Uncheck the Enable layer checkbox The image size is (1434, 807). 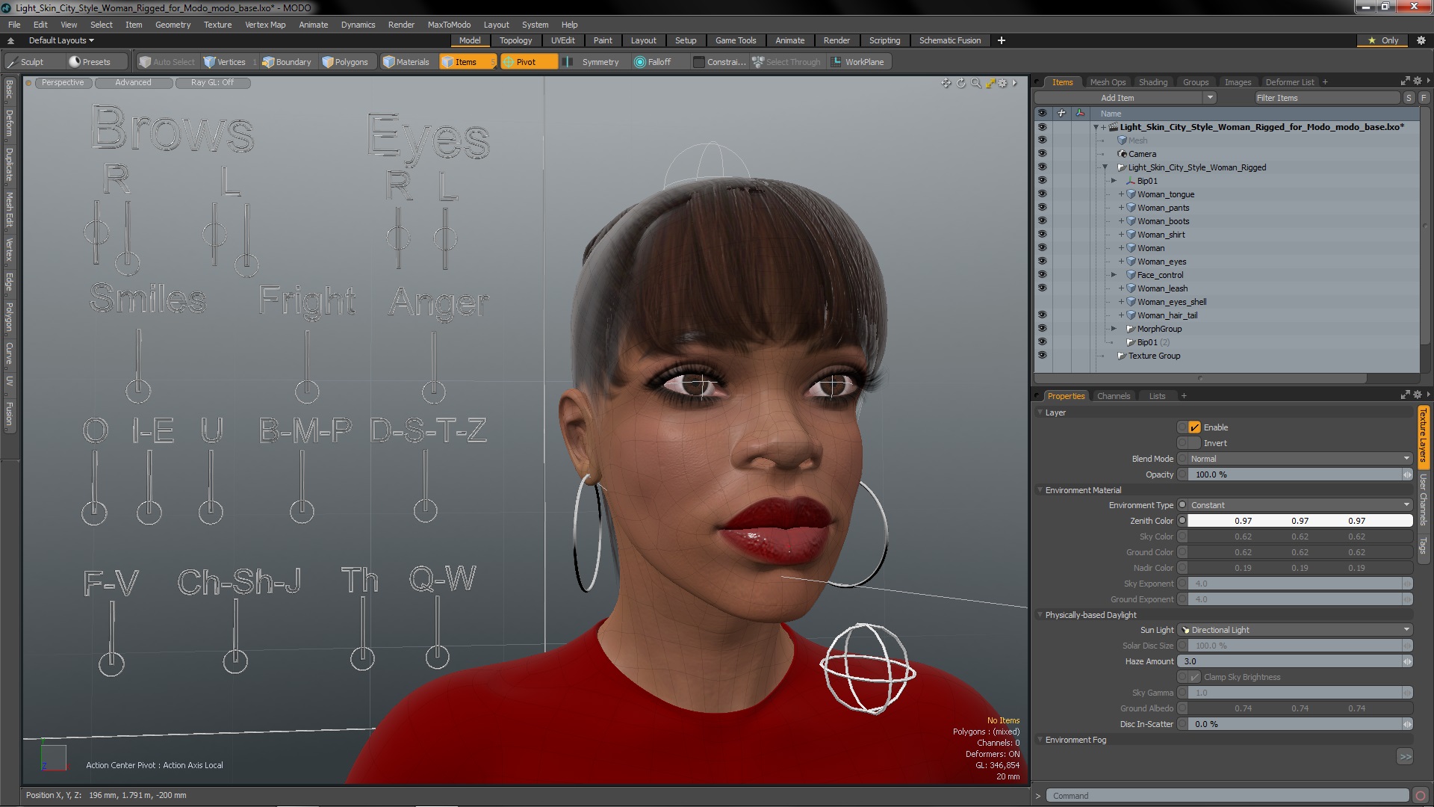pos(1194,427)
